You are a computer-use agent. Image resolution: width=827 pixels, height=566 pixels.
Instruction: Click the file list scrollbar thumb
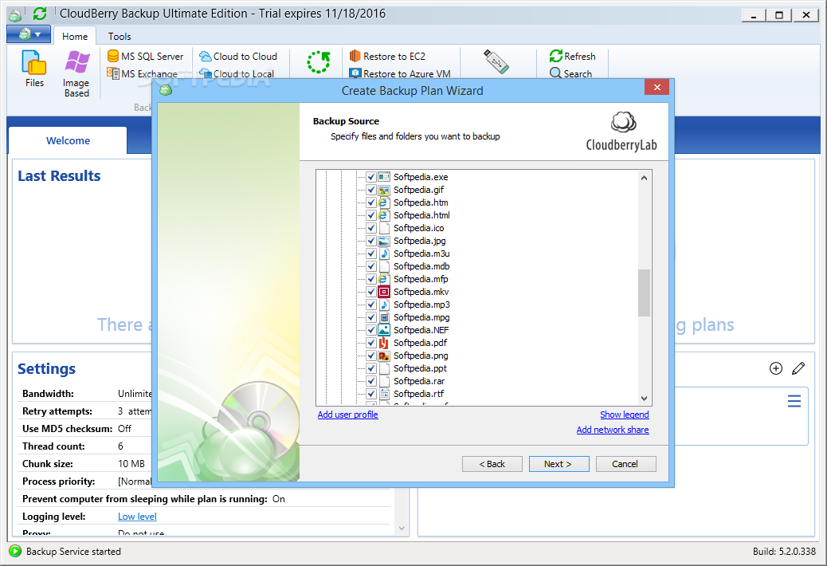click(644, 293)
